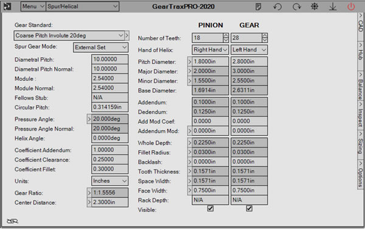Open the Spur/Helical gear type dropdown
This screenshot has height=229, width=365.
point(82,7)
